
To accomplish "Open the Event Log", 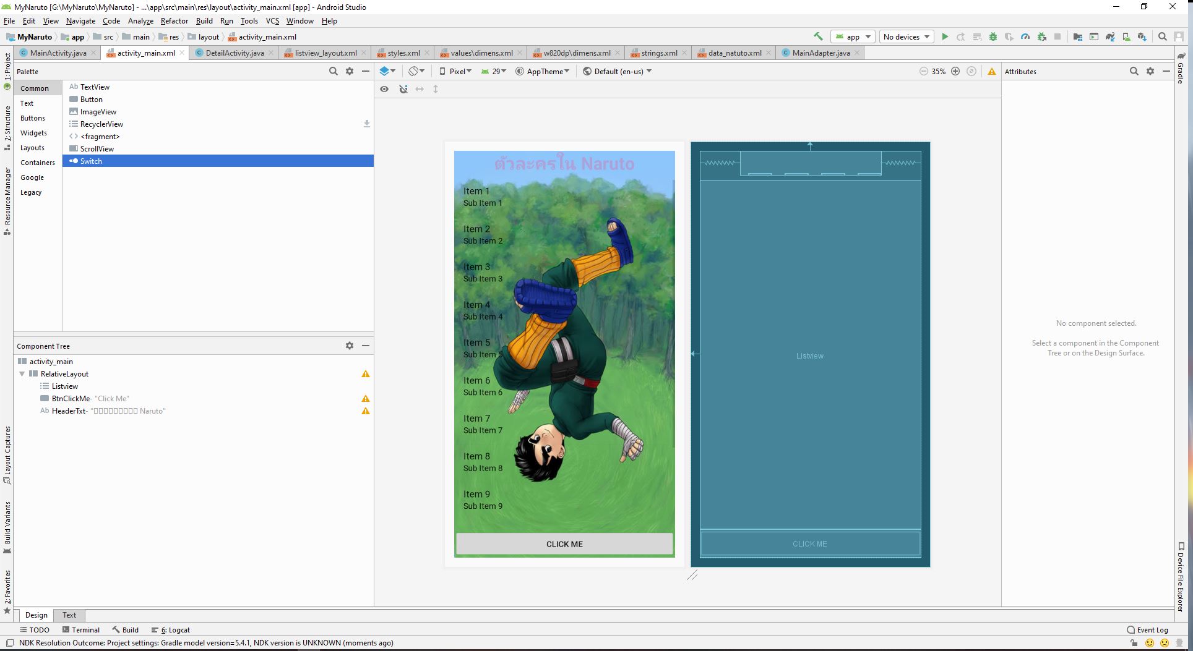I will (x=1147, y=629).
